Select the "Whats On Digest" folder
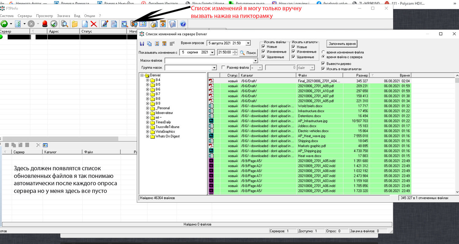Screen dimensions: 459x244 [x=167, y=136]
